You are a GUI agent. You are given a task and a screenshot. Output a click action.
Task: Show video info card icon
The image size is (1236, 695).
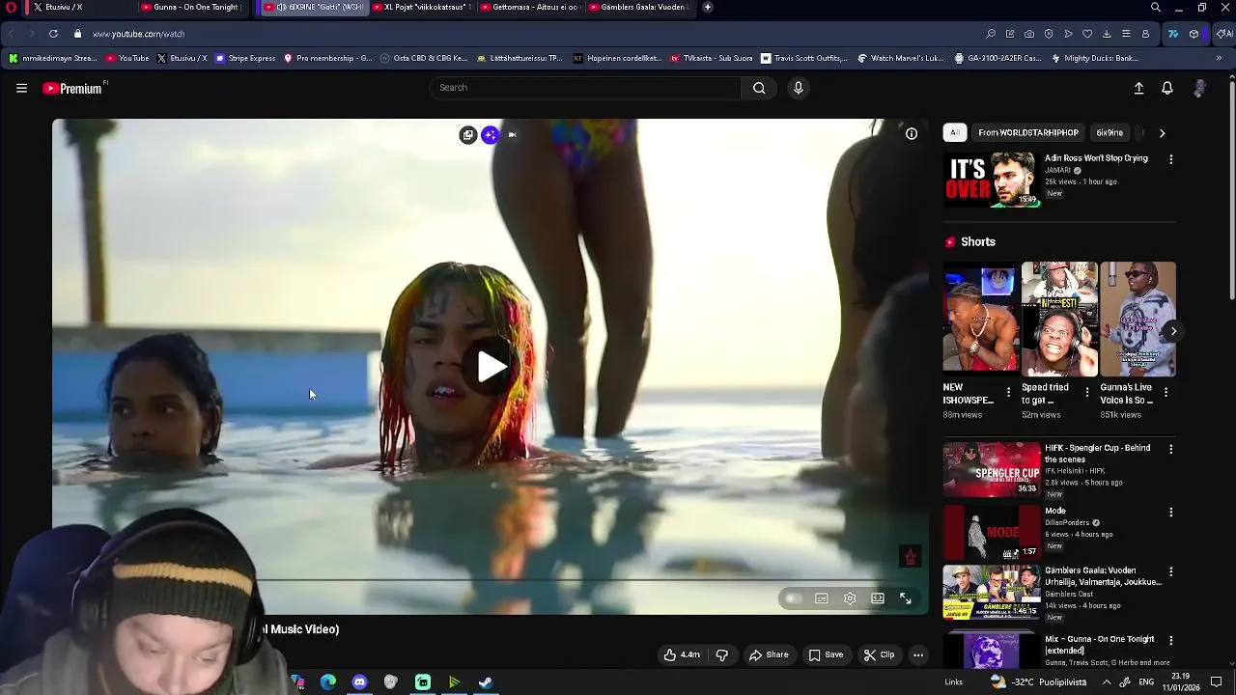[911, 134]
